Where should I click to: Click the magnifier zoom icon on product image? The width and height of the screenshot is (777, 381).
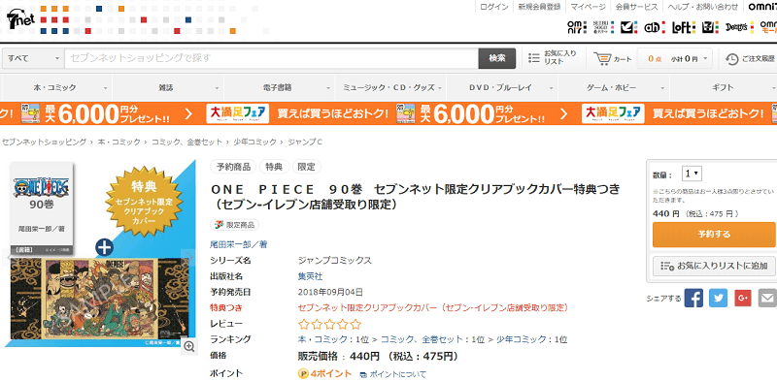188,346
